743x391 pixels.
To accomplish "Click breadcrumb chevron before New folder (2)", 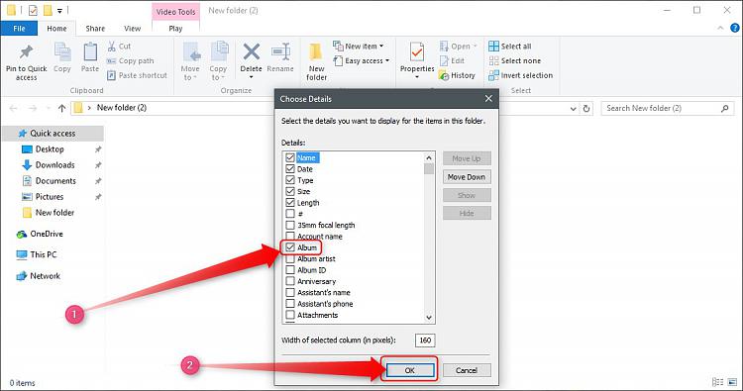I will (x=88, y=108).
